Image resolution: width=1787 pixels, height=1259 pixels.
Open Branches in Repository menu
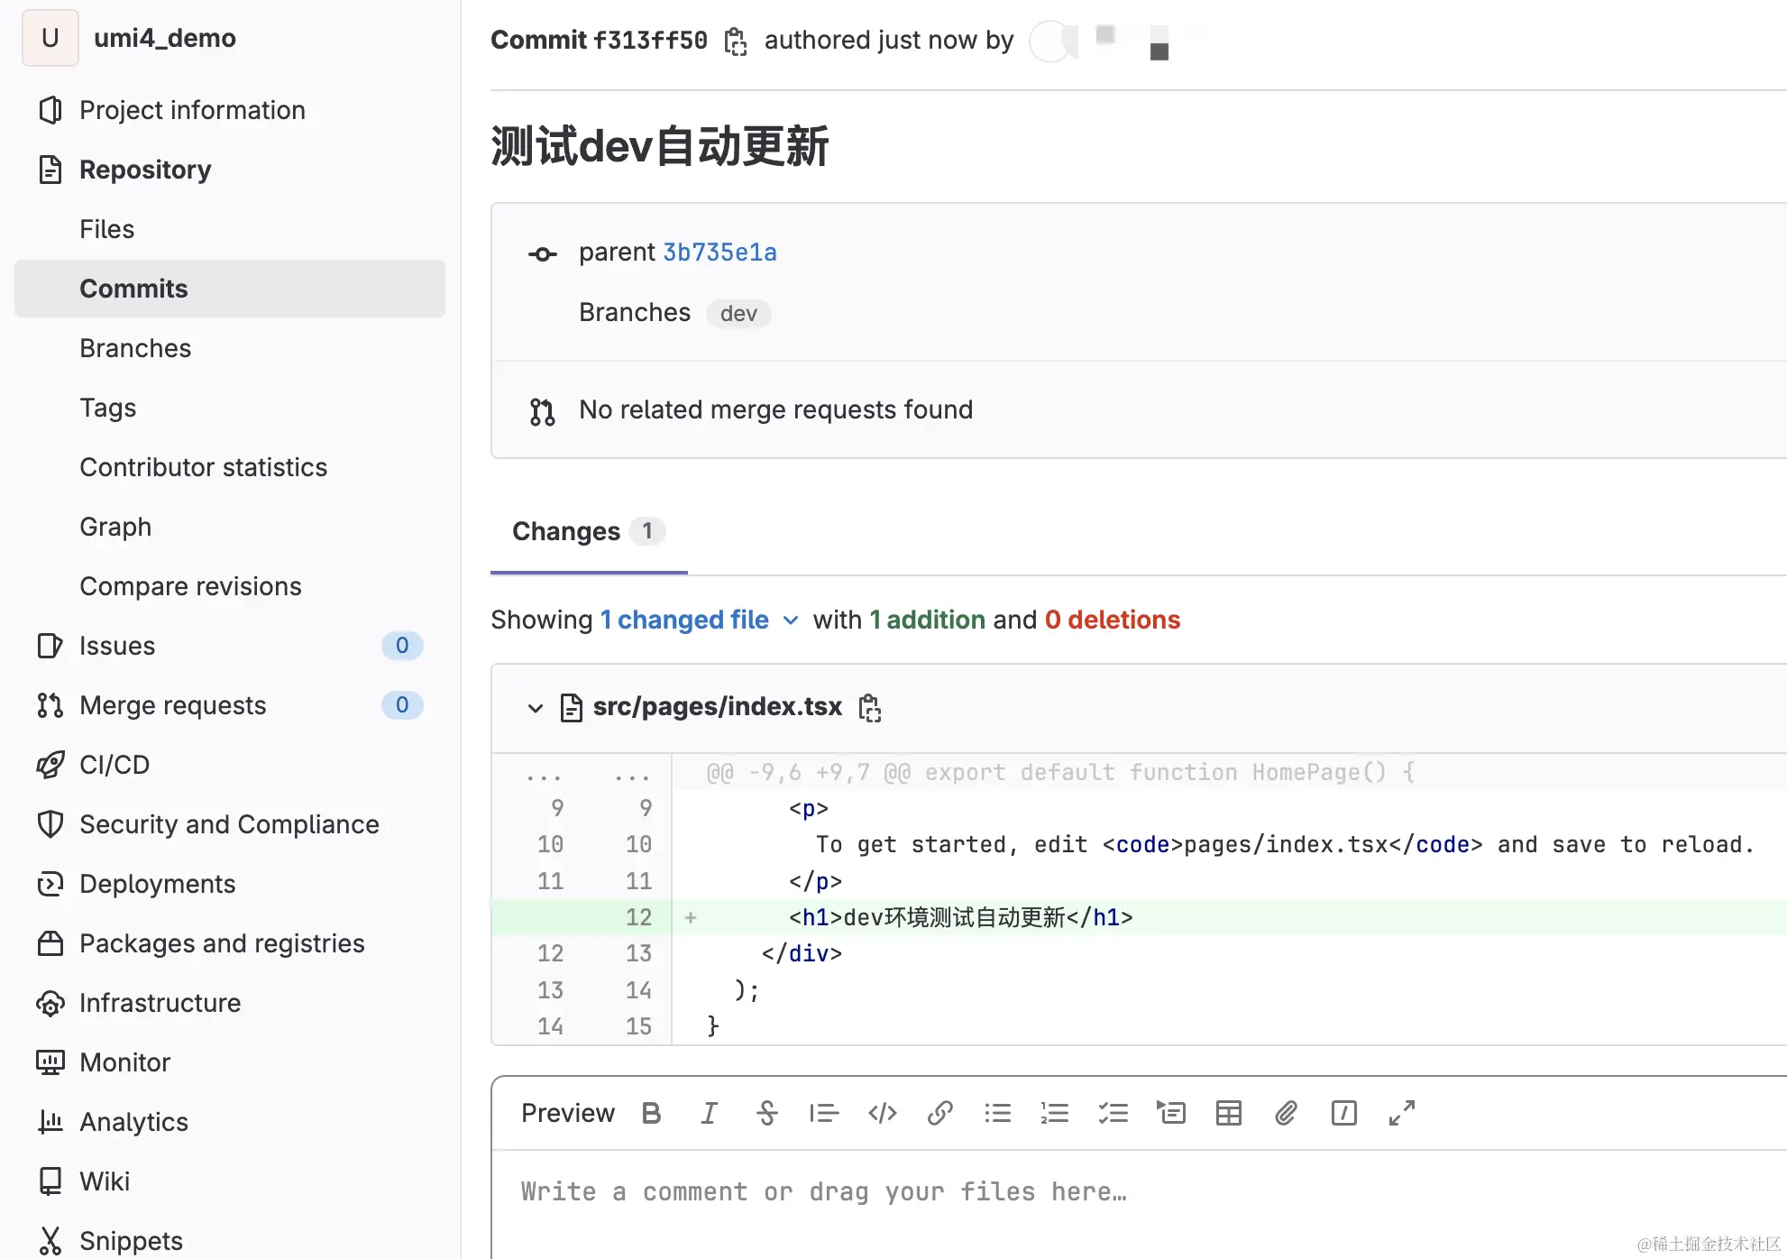coord(135,348)
